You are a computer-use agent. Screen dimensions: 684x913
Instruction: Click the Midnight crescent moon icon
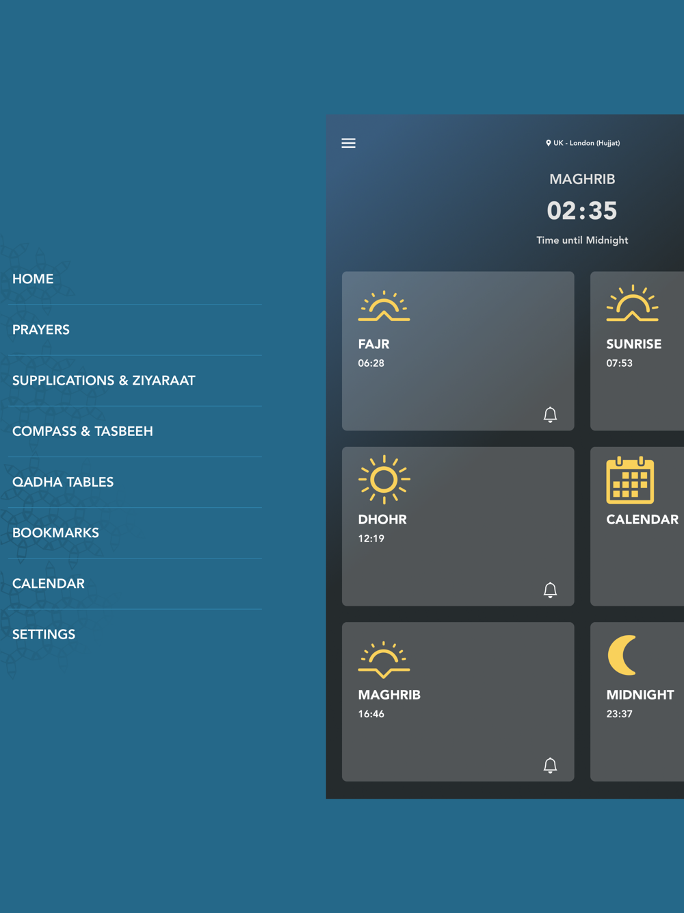tap(622, 655)
